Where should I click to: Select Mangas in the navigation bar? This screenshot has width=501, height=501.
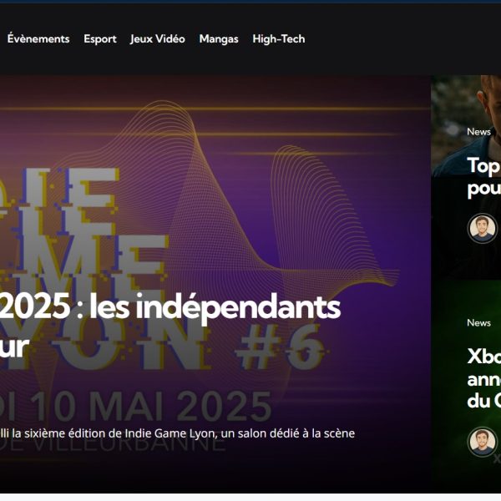pos(219,39)
